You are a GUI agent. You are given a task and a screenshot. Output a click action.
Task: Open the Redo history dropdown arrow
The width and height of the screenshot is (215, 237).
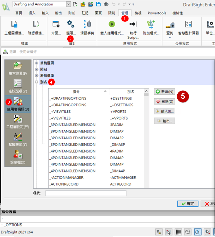(x=129, y=4)
